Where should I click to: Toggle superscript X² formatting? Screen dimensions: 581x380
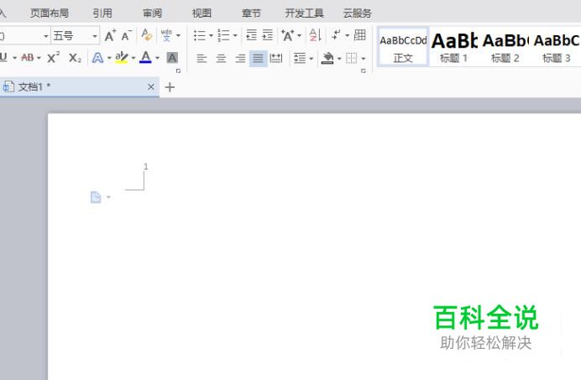tap(54, 57)
